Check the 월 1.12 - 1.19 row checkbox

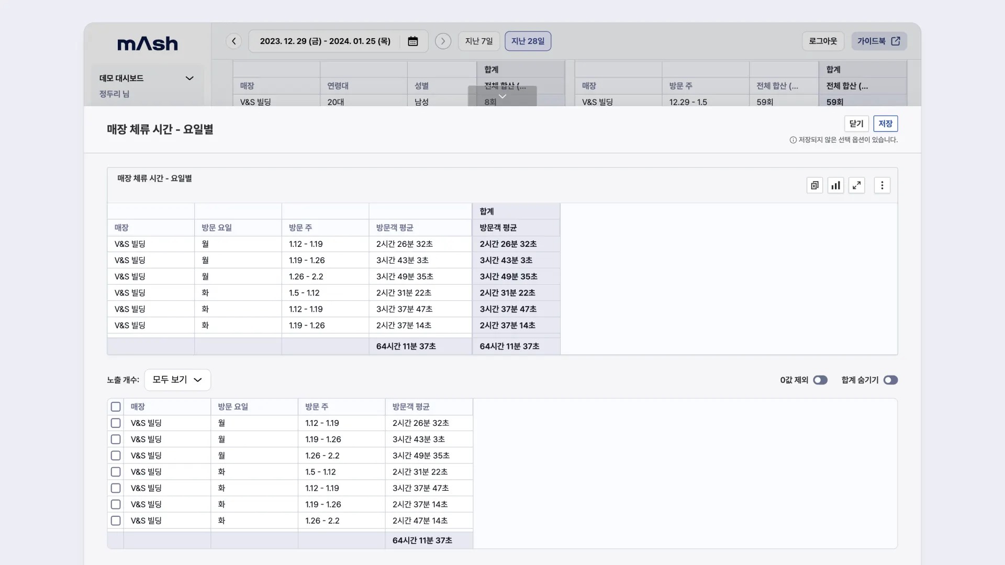pos(116,423)
